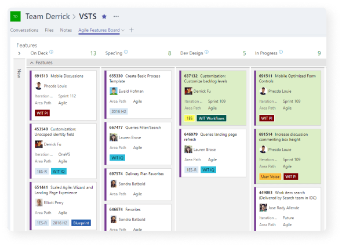Click WIT PI tag on card 691513
342x247 pixels.
click(42, 113)
